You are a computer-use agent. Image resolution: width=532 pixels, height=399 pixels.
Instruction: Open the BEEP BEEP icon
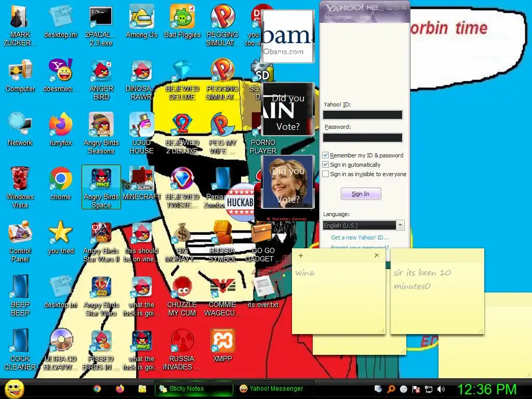pyautogui.click(x=20, y=296)
